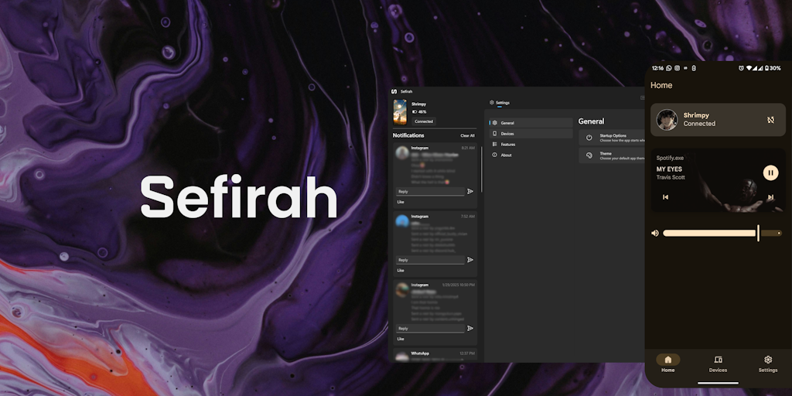Click the Settings tab gear icon
Viewport: 792px width, 396px height.
(492, 103)
